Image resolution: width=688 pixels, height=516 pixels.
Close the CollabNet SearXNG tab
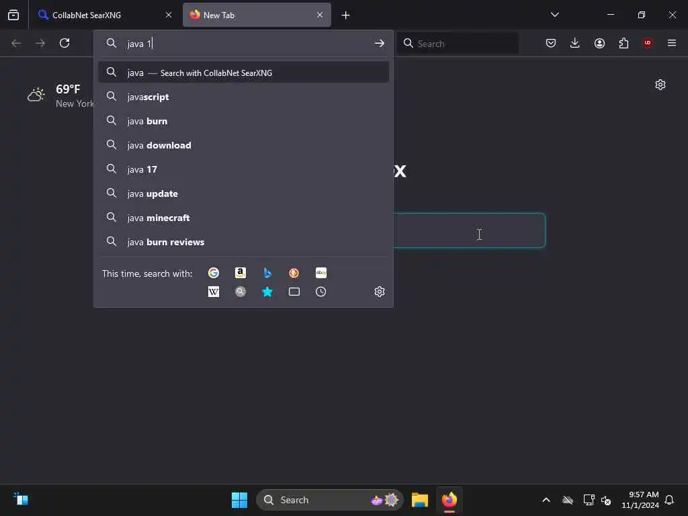pos(169,15)
